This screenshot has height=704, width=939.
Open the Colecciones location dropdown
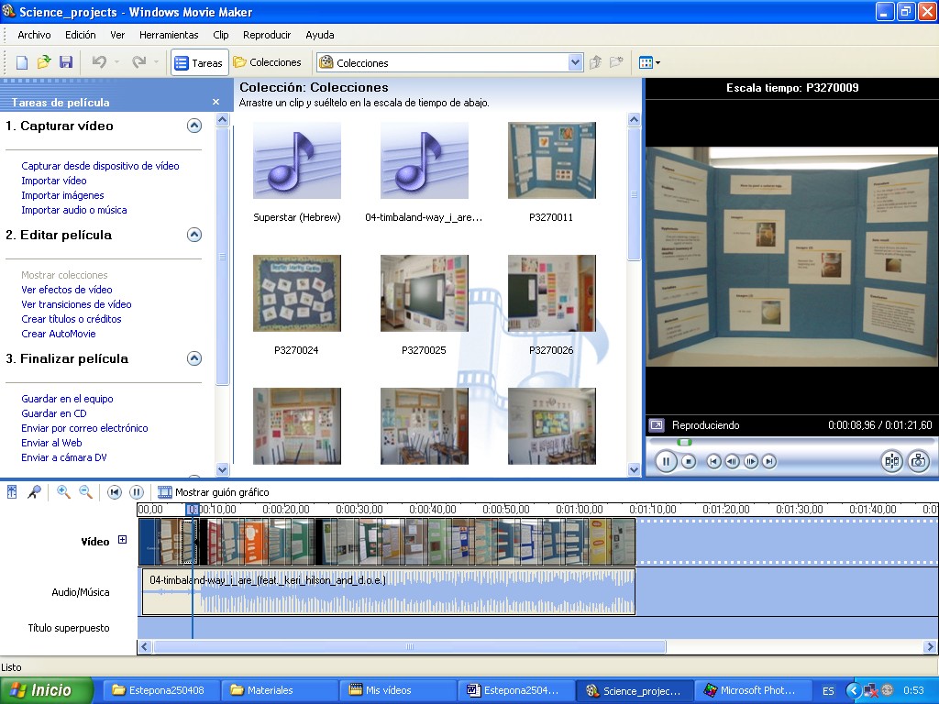(x=575, y=62)
